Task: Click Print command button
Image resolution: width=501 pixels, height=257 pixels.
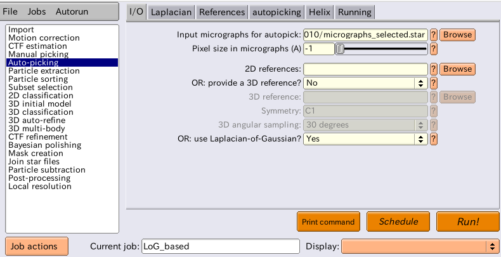Action: [x=328, y=221]
